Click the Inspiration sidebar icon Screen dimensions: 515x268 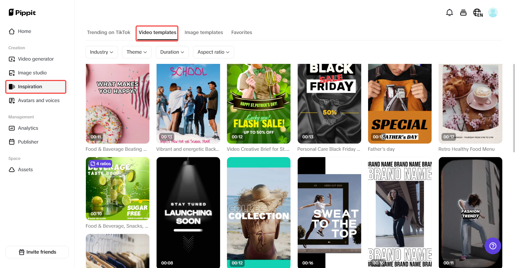(12, 87)
